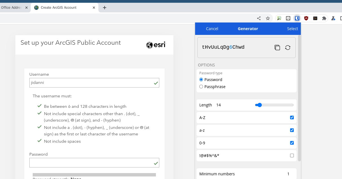Open the map magnifier extension icon

pos(279,18)
